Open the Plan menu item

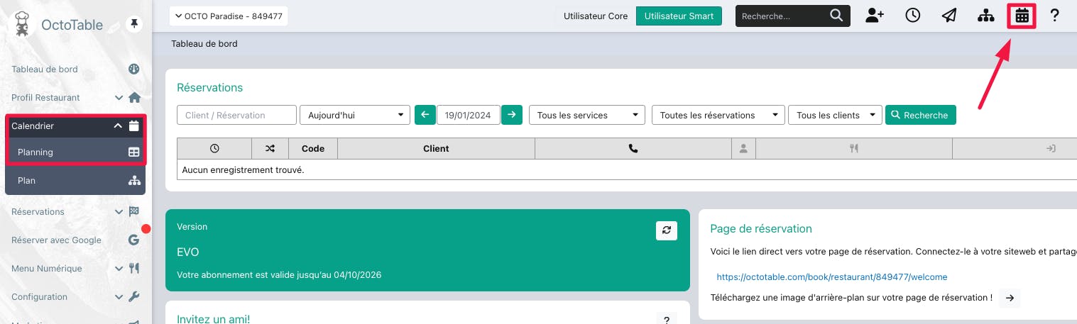point(75,181)
